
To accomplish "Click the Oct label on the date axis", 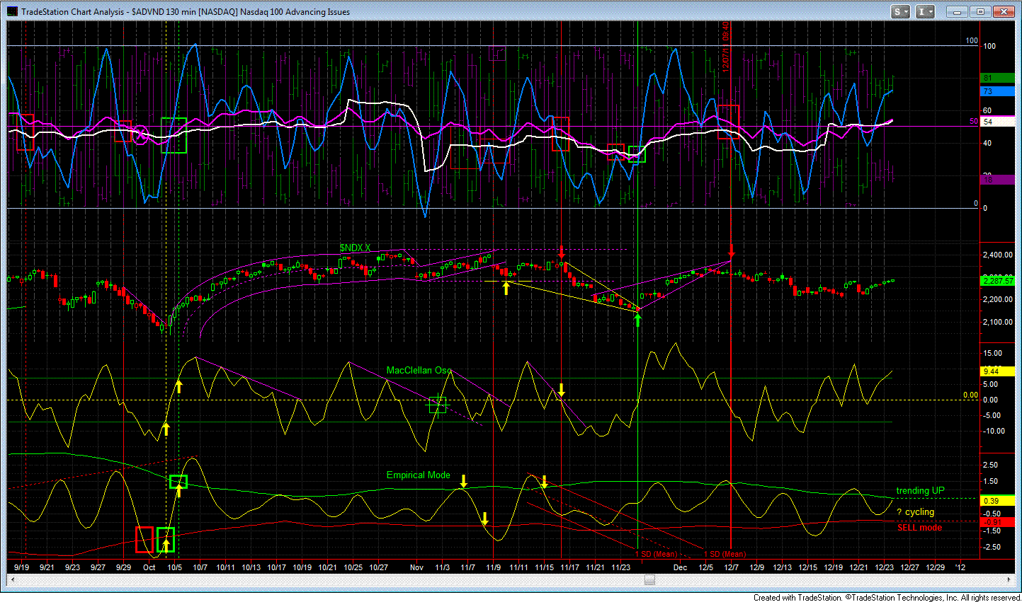I will tap(149, 567).
